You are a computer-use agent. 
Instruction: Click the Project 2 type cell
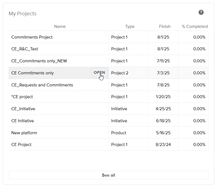click(x=120, y=73)
